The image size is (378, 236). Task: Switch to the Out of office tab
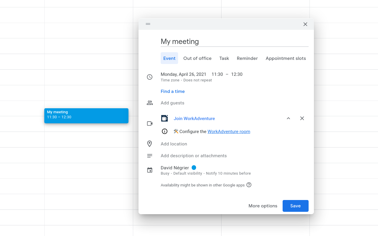(x=197, y=58)
